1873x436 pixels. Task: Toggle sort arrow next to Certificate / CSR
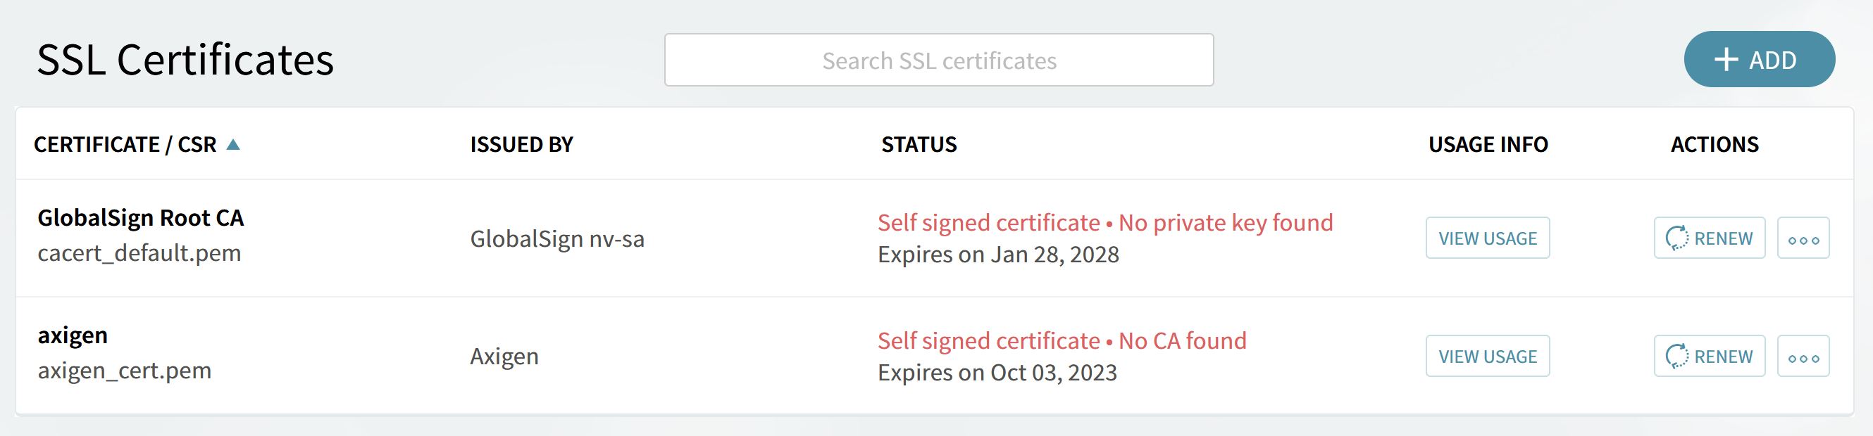pos(232,144)
